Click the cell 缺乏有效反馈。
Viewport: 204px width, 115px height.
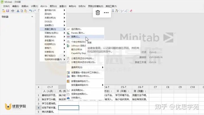click(x=141, y=99)
